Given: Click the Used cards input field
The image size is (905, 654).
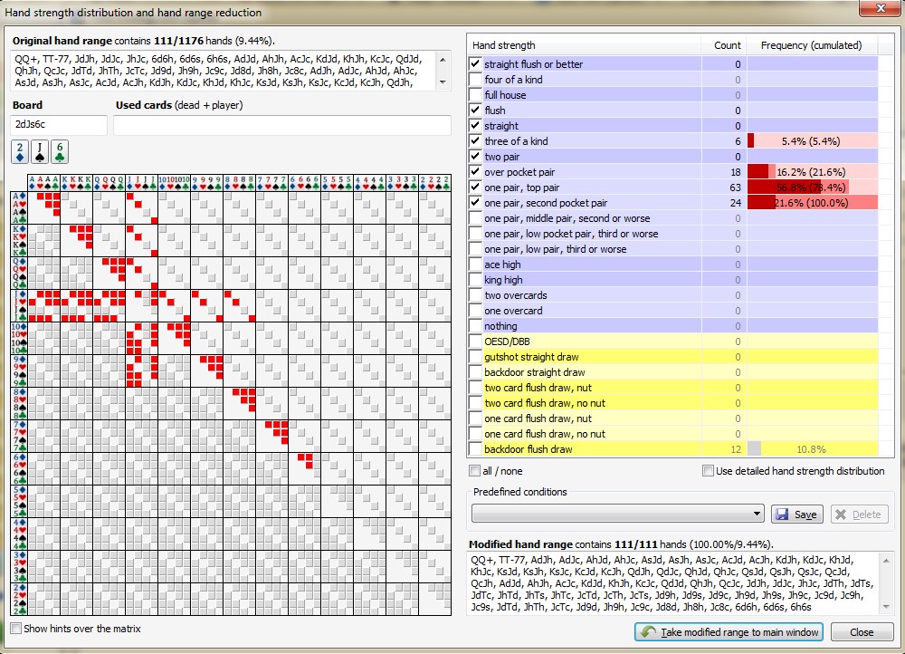Looking at the screenshot, I should pyautogui.click(x=281, y=126).
